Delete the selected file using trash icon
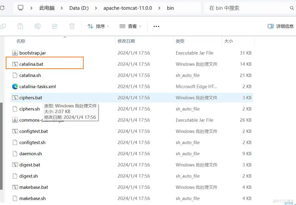 click(72, 26)
